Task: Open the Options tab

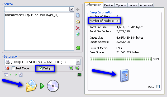Action: pyautogui.click(x=121, y=5)
